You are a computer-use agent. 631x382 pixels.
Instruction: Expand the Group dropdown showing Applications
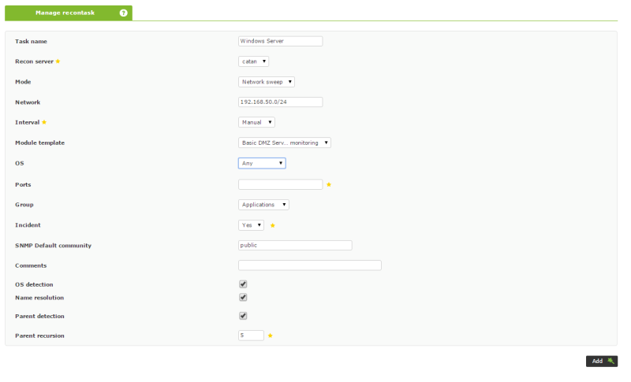coord(263,205)
